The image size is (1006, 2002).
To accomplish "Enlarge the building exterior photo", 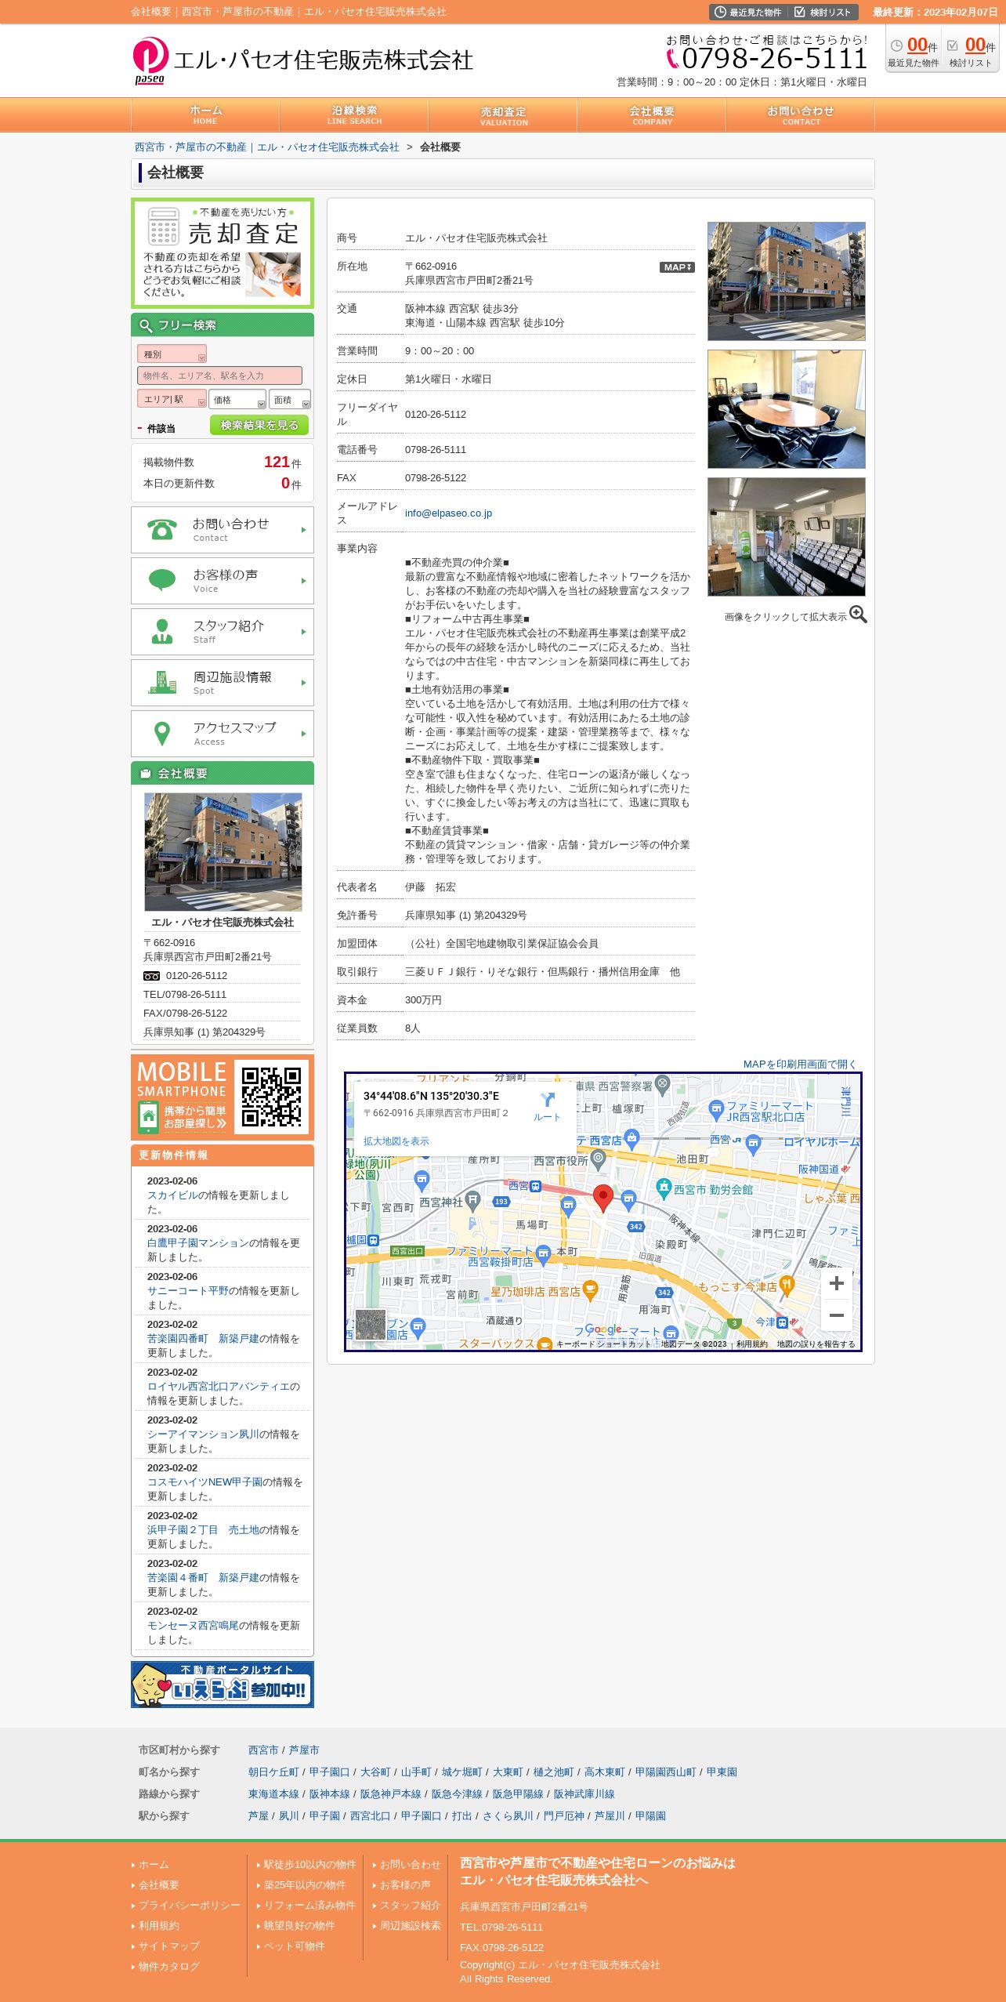I will [x=786, y=281].
